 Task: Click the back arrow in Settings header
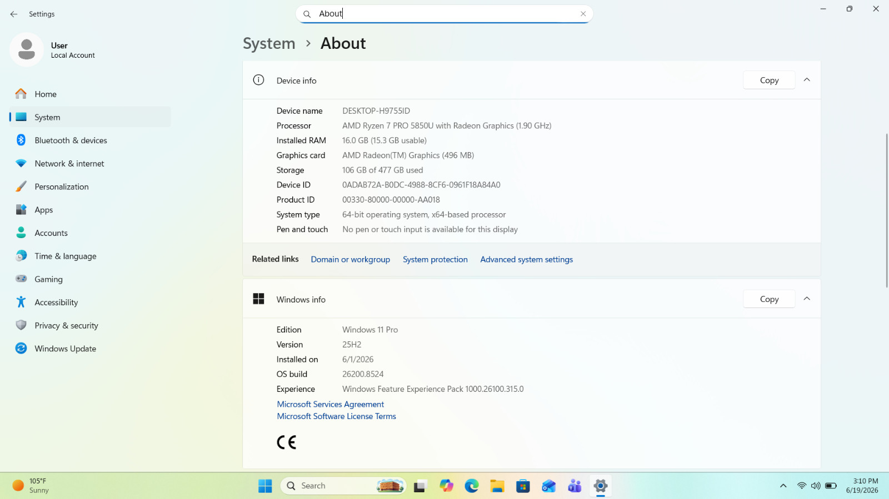point(14,14)
